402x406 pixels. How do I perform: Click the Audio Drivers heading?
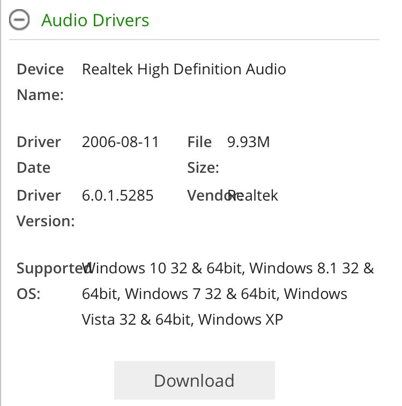(95, 20)
